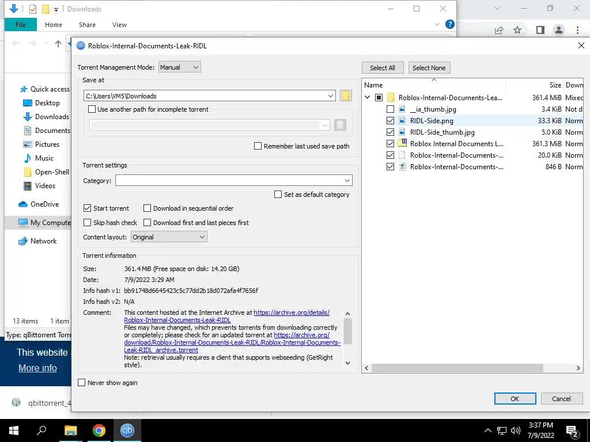The height and width of the screenshot is (442, 590).
Task: Open Chrome profile avatar icon
Action: click(559, 30)
